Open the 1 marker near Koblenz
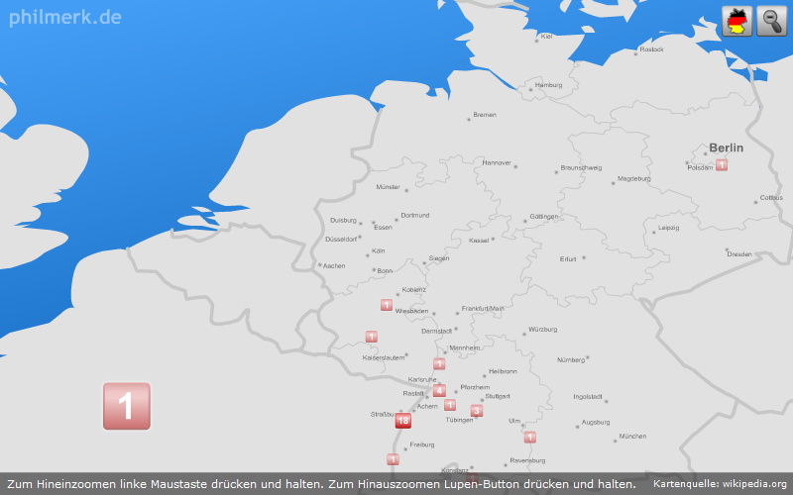 coord(387,305)
